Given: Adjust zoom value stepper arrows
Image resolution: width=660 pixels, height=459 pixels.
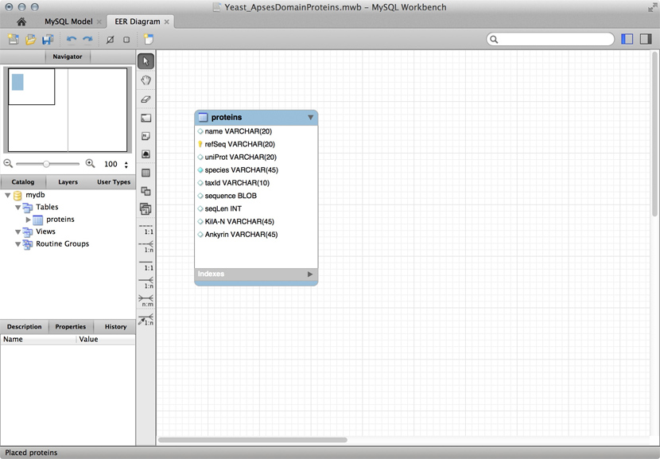Looking at the screenshot, I should click(x=126, y=165).
